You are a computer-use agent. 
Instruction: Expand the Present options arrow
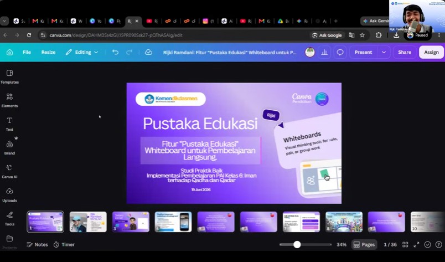pyautogui.click(x=384, y=52)
